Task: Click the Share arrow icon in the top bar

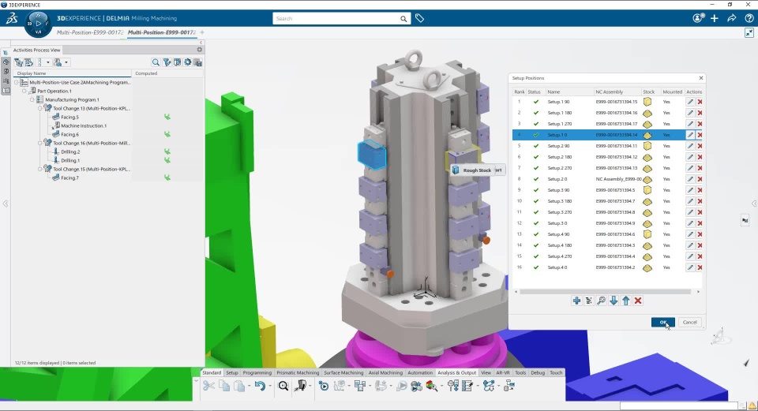Action: [731, 18]
